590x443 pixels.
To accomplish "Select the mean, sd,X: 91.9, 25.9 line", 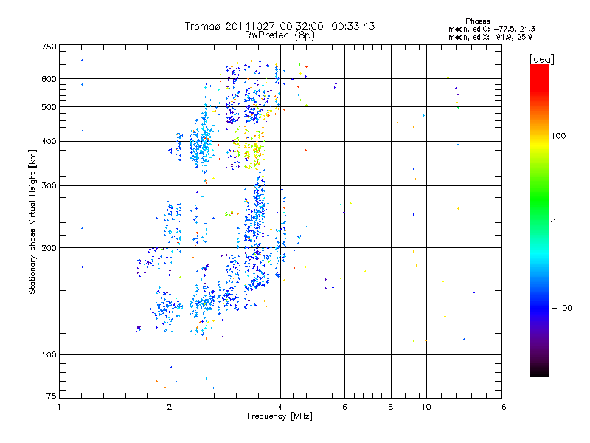I will pos(490,38).
